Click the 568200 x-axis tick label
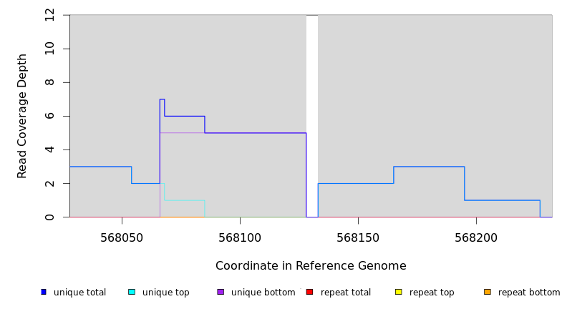Viewport: 567px width, 309px height. [x=475, y=237]
